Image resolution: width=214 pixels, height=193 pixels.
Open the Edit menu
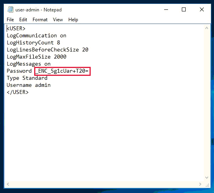pos(23,20)
